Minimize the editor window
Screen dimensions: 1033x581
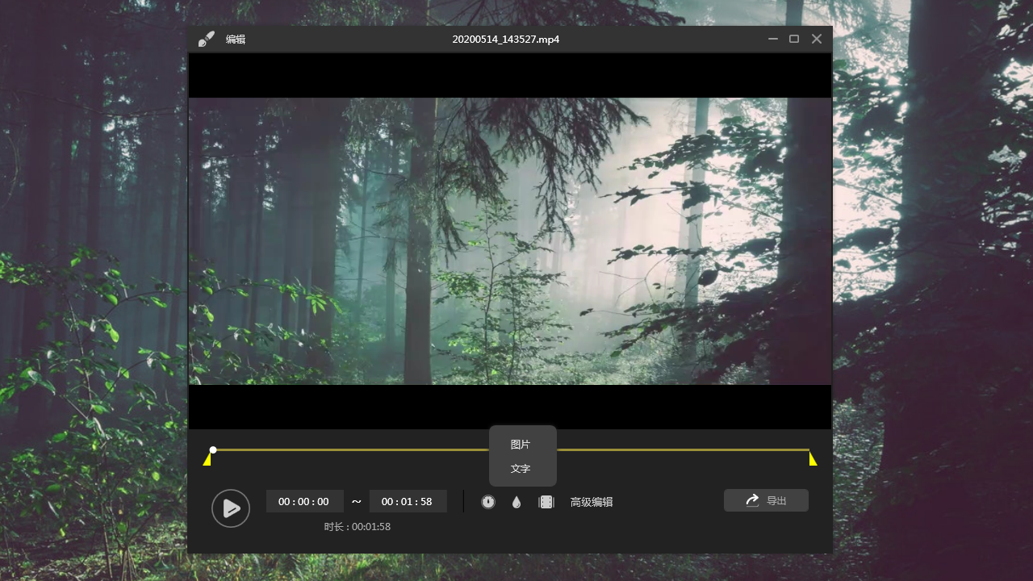tap(773, 39)
